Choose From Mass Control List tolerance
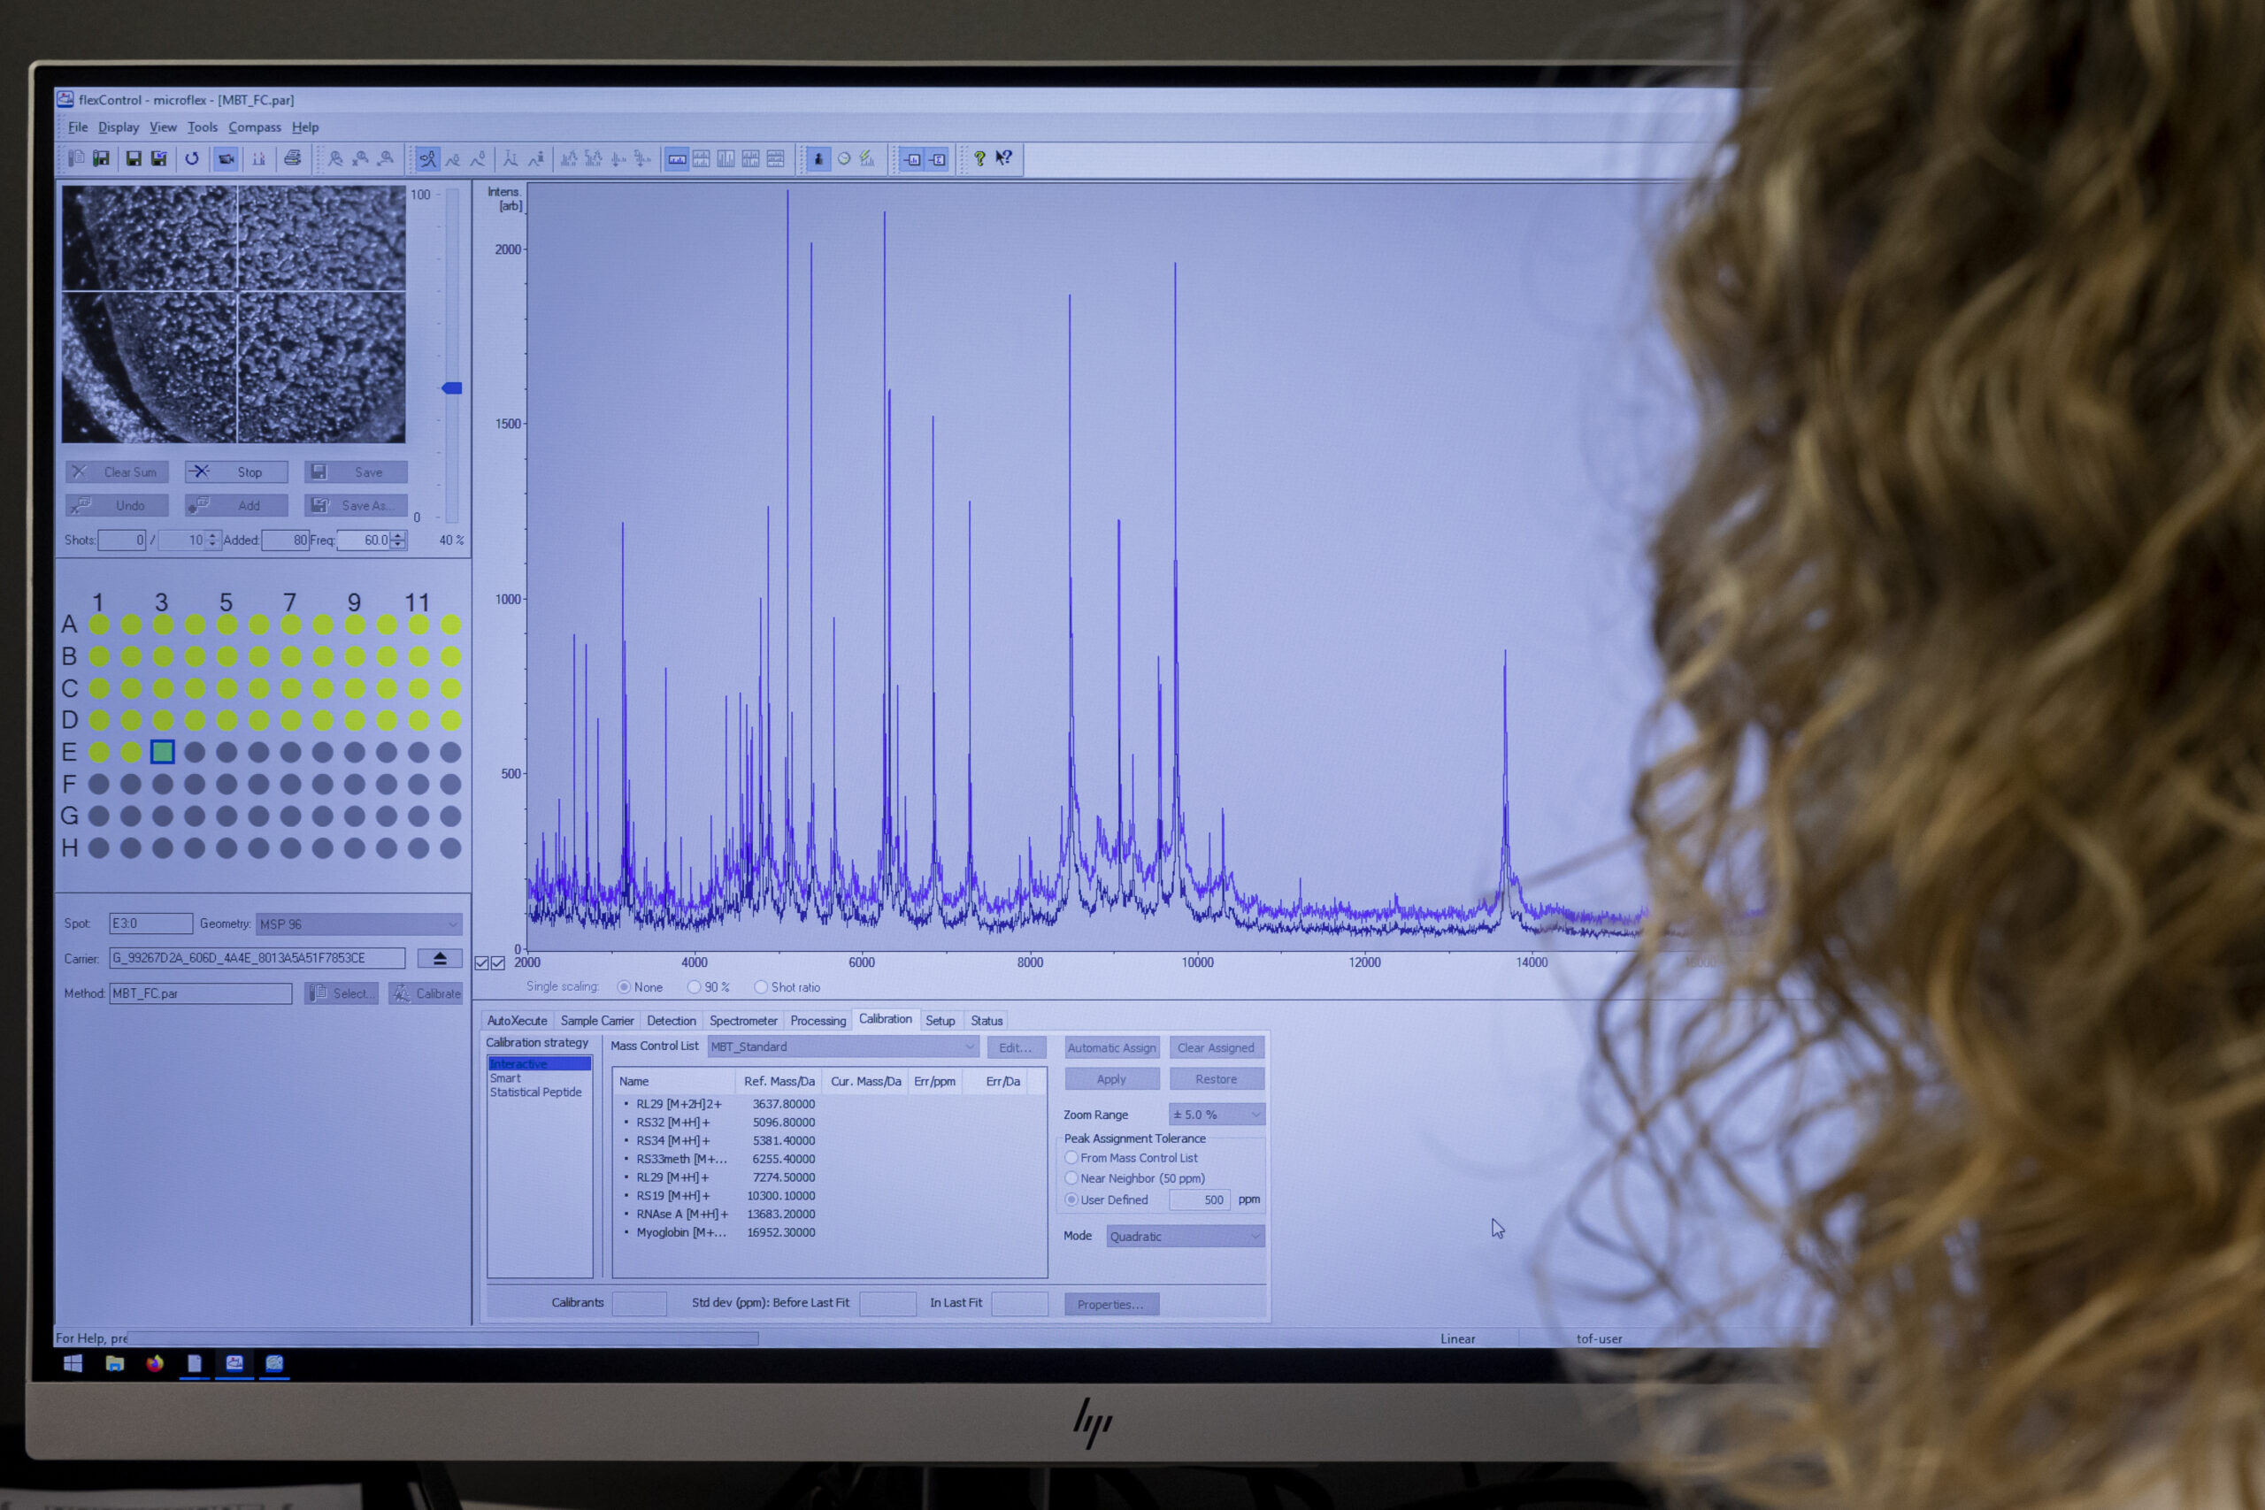This screenshot has height=1510, width=2265. coord(1071,1158)
